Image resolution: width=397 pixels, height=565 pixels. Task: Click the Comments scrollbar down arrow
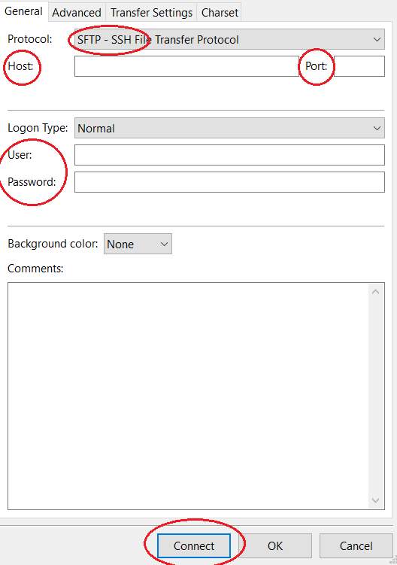(375, 500)
